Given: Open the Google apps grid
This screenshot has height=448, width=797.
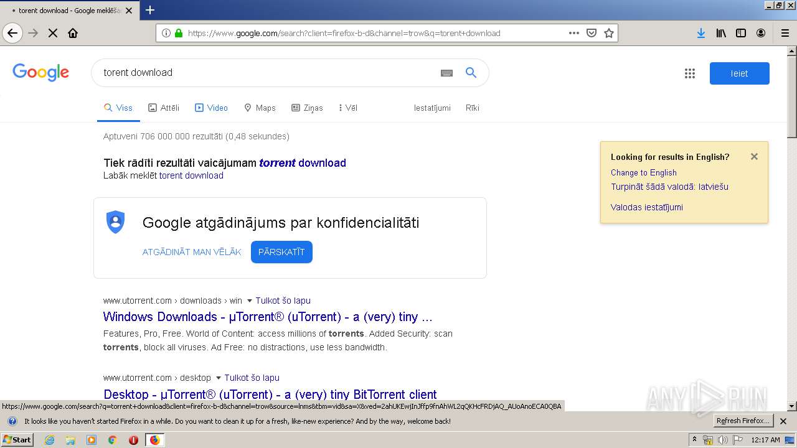Looking at the screenshot, I should (x=689, y=73).
